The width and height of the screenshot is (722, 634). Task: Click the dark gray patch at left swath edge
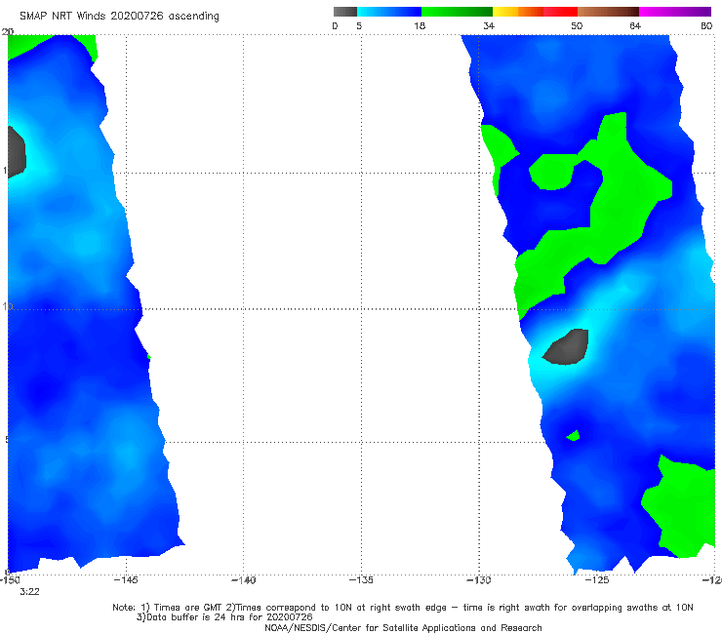pyautogui.click(x=17, y=152)
